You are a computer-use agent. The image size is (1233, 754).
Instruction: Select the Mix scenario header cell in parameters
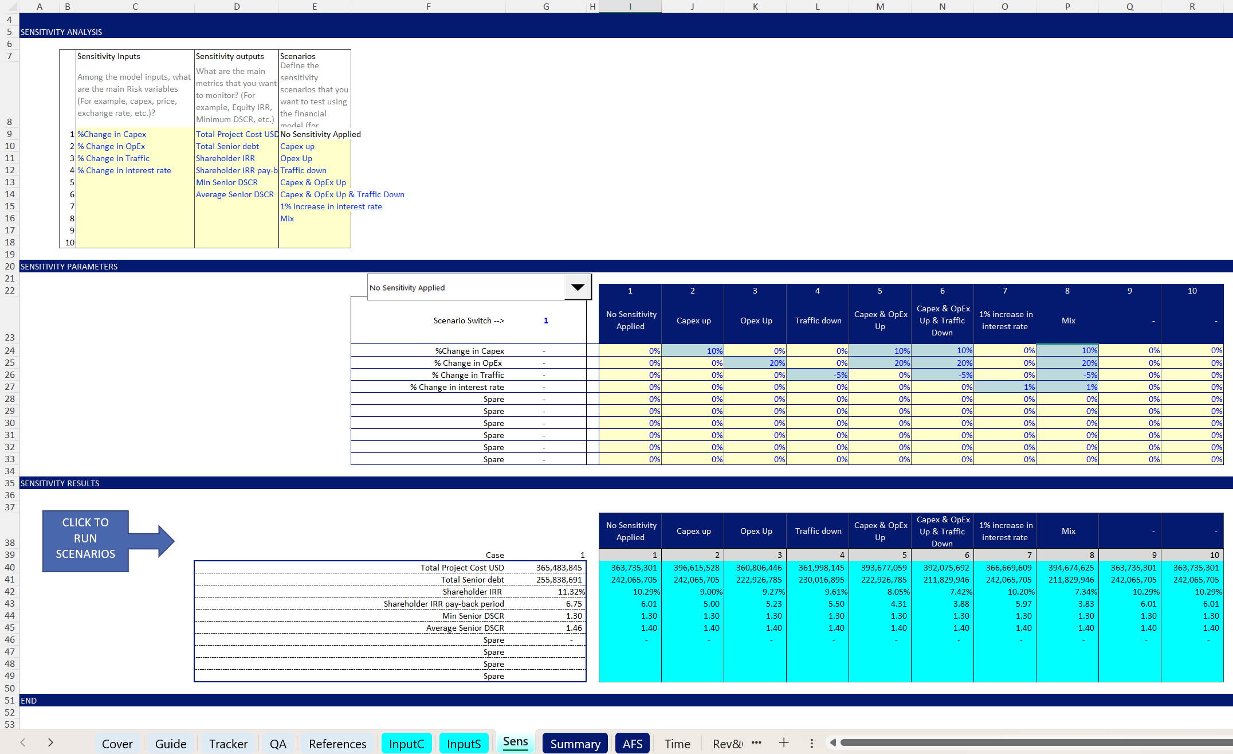click(1067, 321)
